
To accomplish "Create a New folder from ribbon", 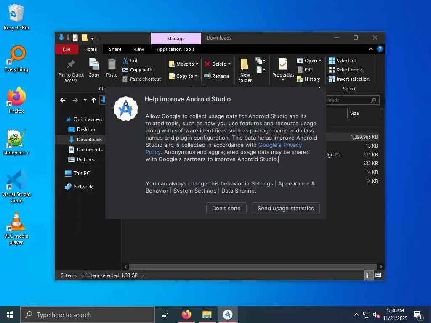I will pos(245,70).
